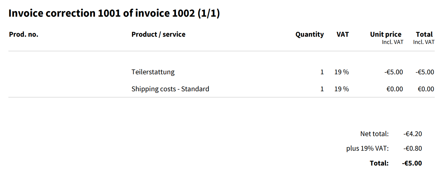
Task: Select the VAT amount -€0.80
Action: pyautogui.click(x=412, y=149)
